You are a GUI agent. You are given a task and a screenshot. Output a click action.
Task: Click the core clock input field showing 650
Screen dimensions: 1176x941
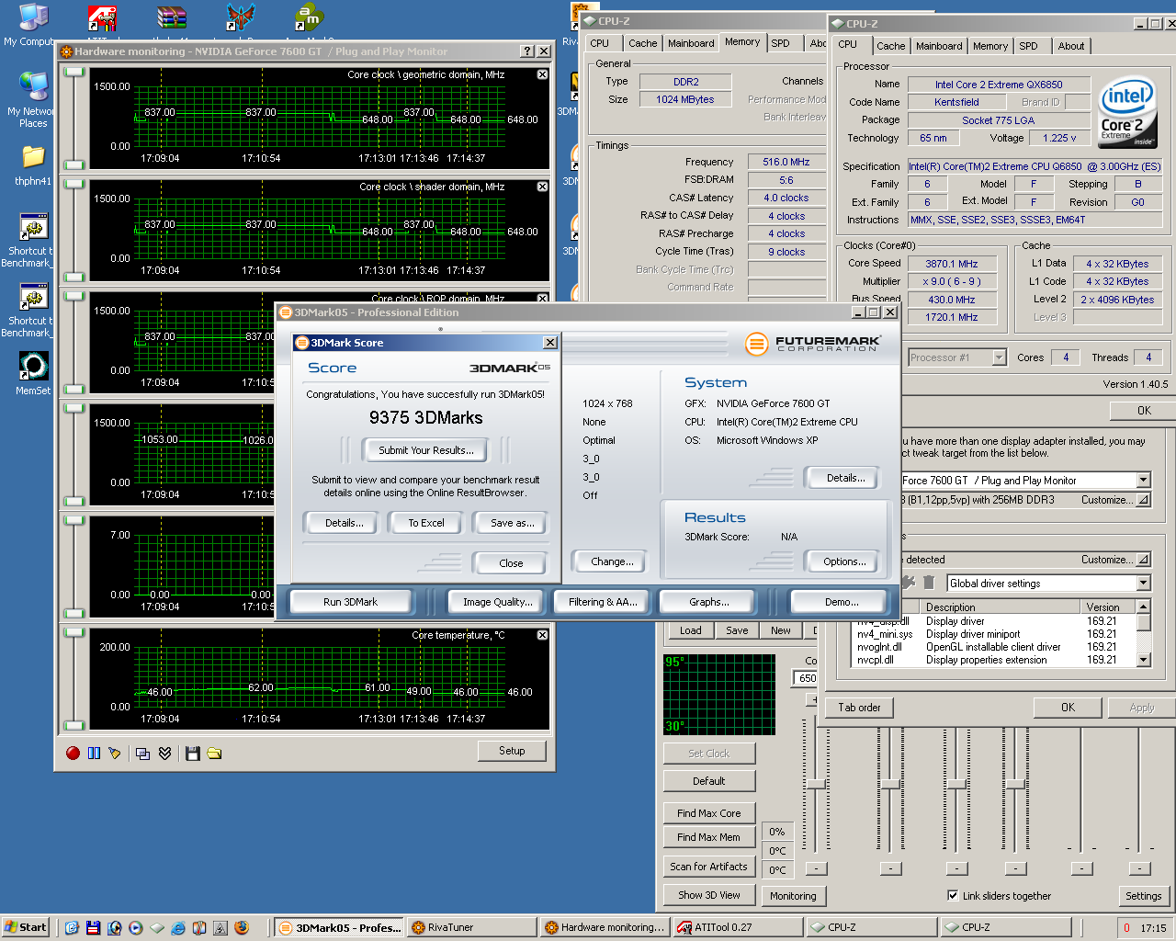point(805,678)
